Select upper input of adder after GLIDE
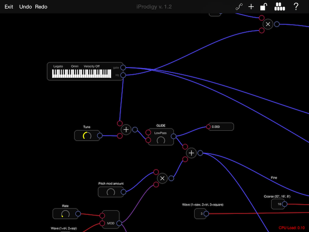 [185, 147]
